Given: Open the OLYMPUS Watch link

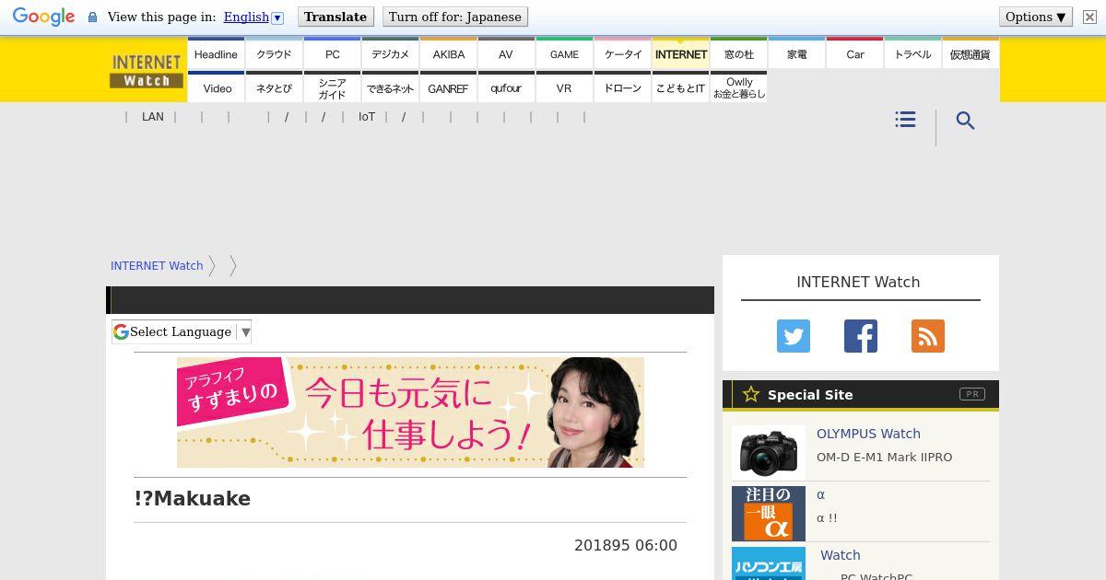Looking at the screenshot, I should tap(868, 434).
